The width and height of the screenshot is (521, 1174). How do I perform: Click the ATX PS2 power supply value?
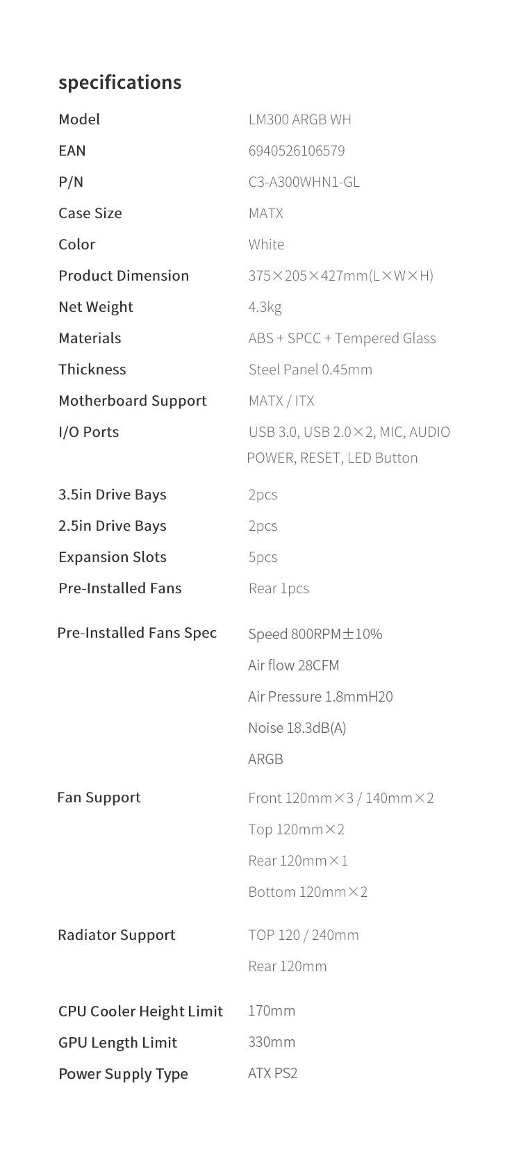[272, 1073]
